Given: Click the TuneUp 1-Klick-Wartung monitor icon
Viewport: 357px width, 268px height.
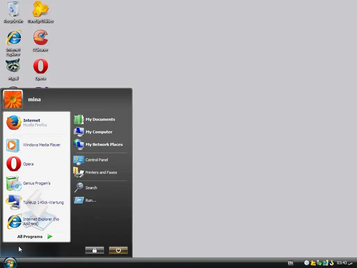Looking at the screenshot, I should (x=14, y=202).
